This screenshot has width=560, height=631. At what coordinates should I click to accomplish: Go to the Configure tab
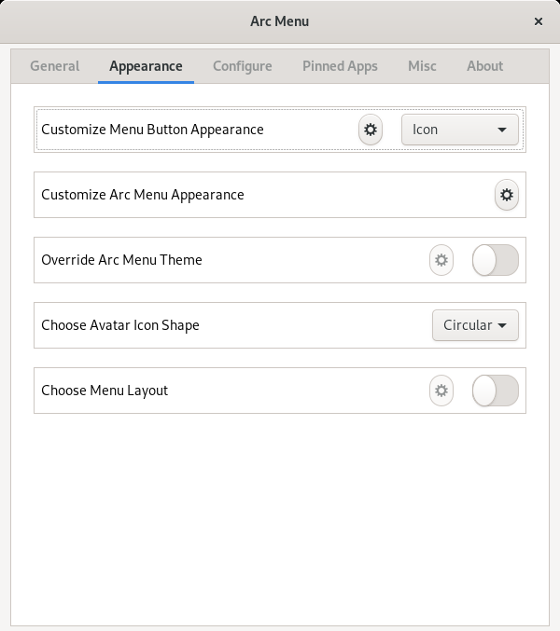(x=243, y=66)
